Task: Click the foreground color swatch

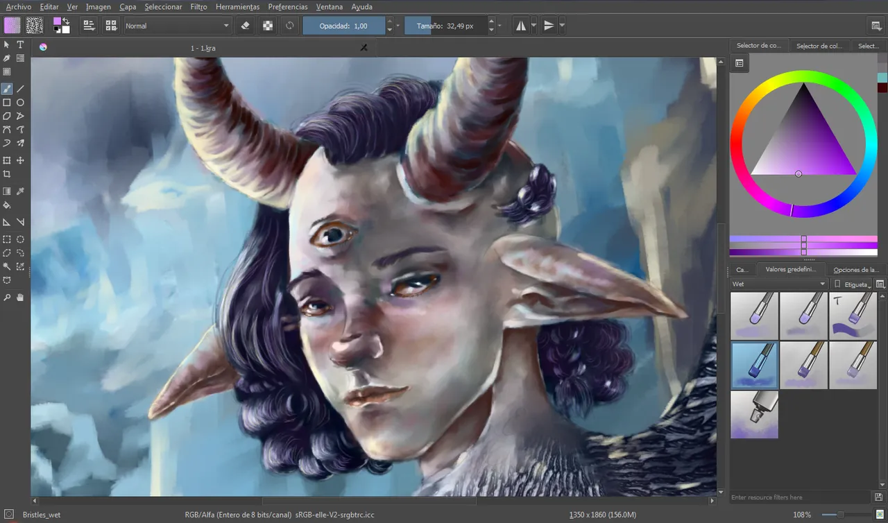Action: pos(57,22)
